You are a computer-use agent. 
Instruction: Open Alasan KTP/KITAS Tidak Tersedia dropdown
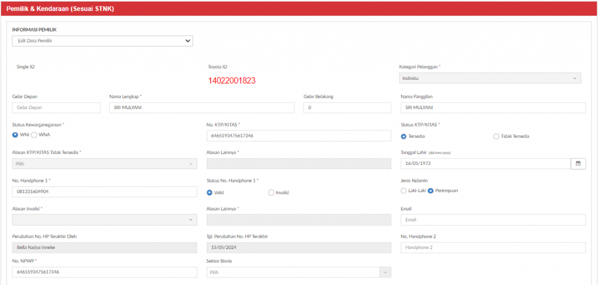(105, 164)
